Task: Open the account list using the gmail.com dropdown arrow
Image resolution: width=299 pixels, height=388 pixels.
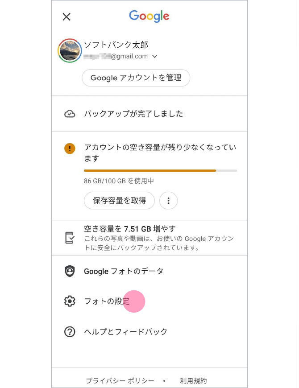Action: [154, 56]
